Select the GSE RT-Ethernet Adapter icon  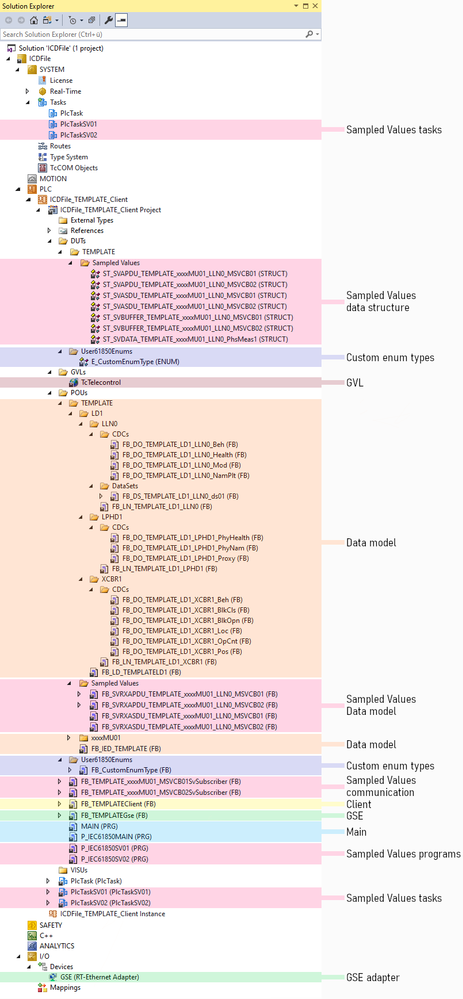point(53,977)
